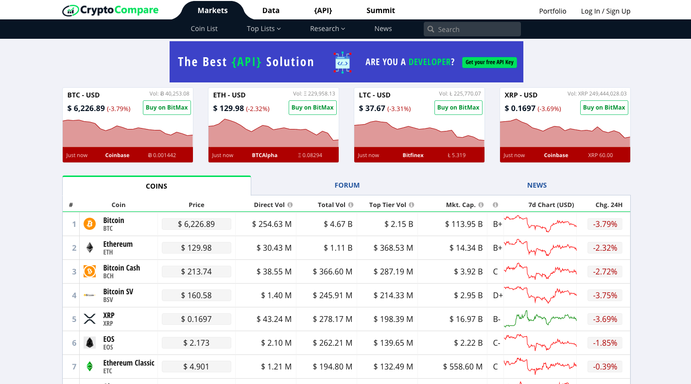This screenshot has height=384, width=691.
Task: Click the Bitcoin Cash coin name
Action: pyautogui.click(x=121, y=268)
